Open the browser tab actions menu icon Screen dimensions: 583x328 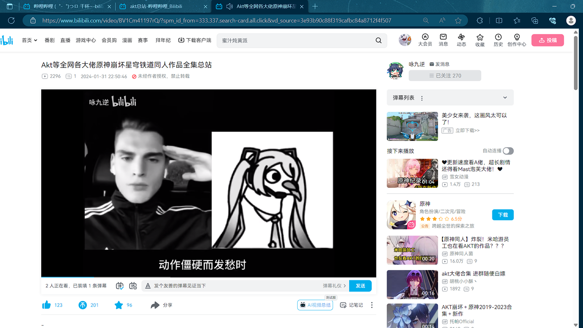[10, 7]
